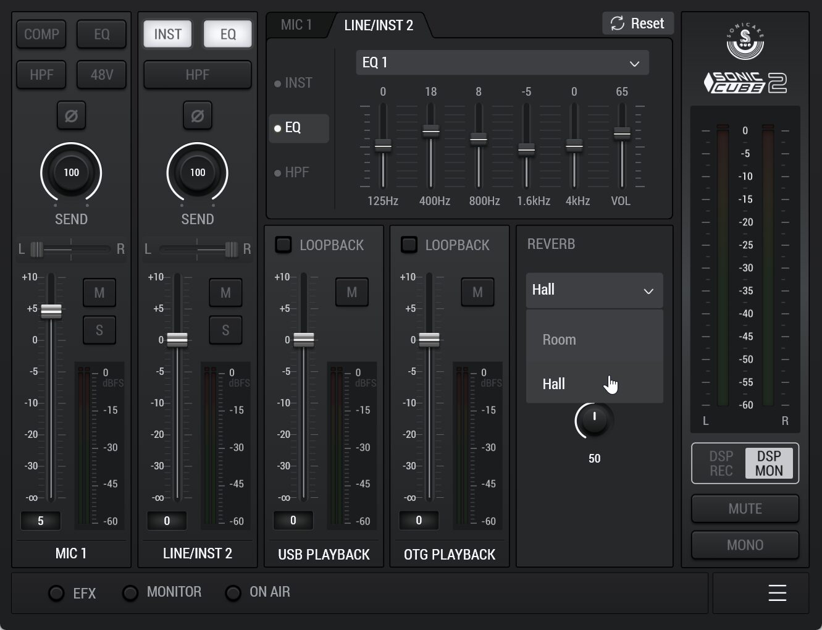Click the LINE/INST 2 pan slider handle
822x630 pixels.
(232, 249)
